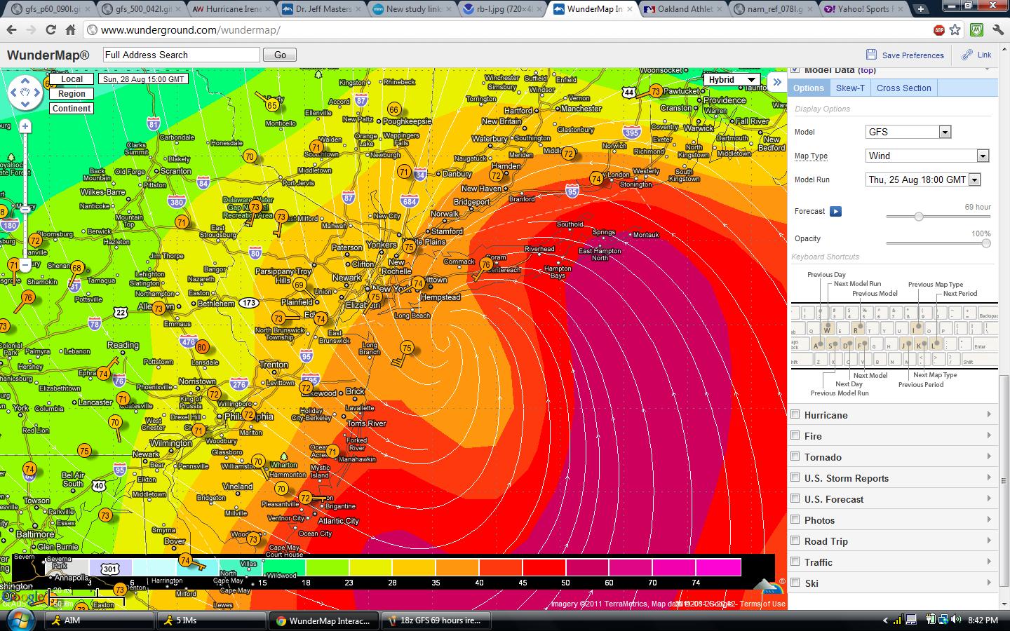
Task: Go to the browser home page
Action: (70, 30)
